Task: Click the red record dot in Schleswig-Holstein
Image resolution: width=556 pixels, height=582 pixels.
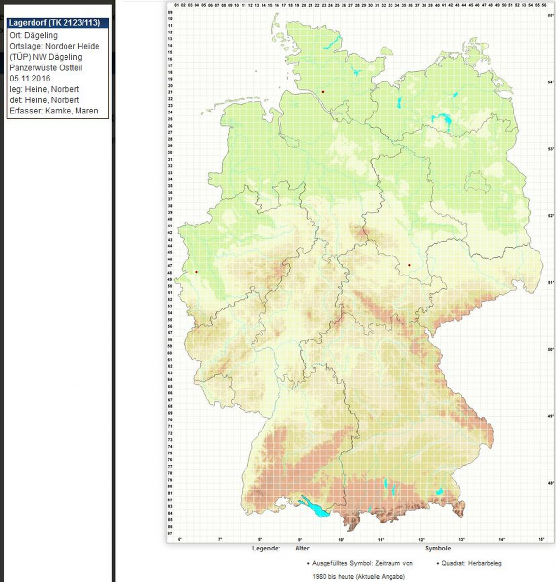Action: pyautogui.click(x=323, y=91)
